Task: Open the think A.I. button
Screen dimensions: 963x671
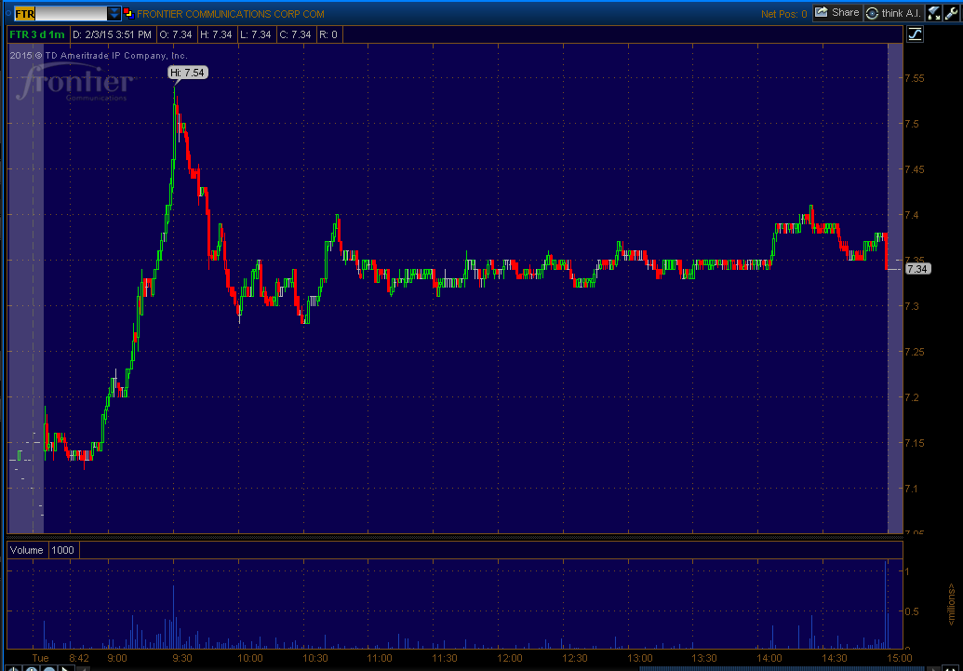Action: point(893,13)
